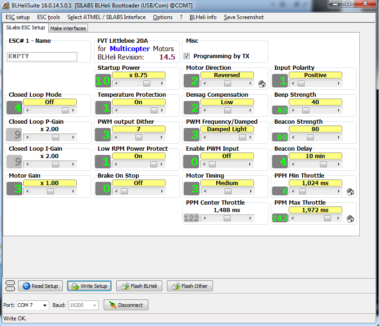Click Beacon Delay slider left arrow
Image resolution: width=379 pixels, height=326 pixels.
coord(293,164)
